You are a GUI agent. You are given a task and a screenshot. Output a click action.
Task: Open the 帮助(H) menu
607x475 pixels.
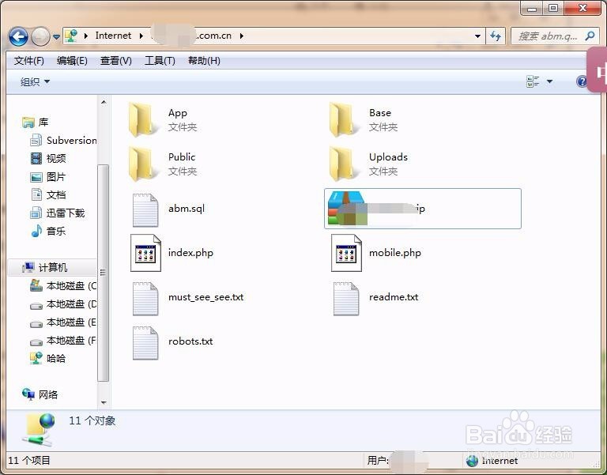(204, 61)
